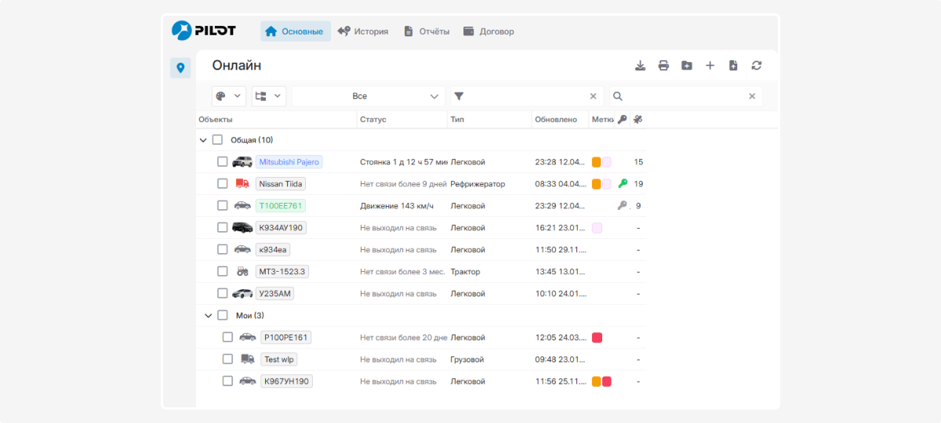Open the grouping tree dropdown

(268, 96)
